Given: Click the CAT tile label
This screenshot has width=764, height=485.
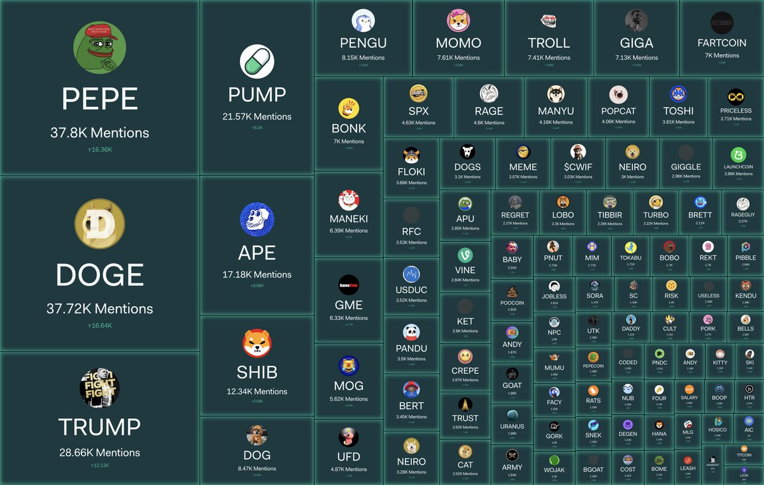Looking at the screenshot, I should pos(465,465).
